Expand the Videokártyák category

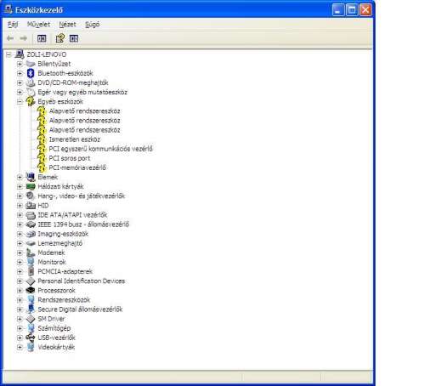(x=20, y=347)
